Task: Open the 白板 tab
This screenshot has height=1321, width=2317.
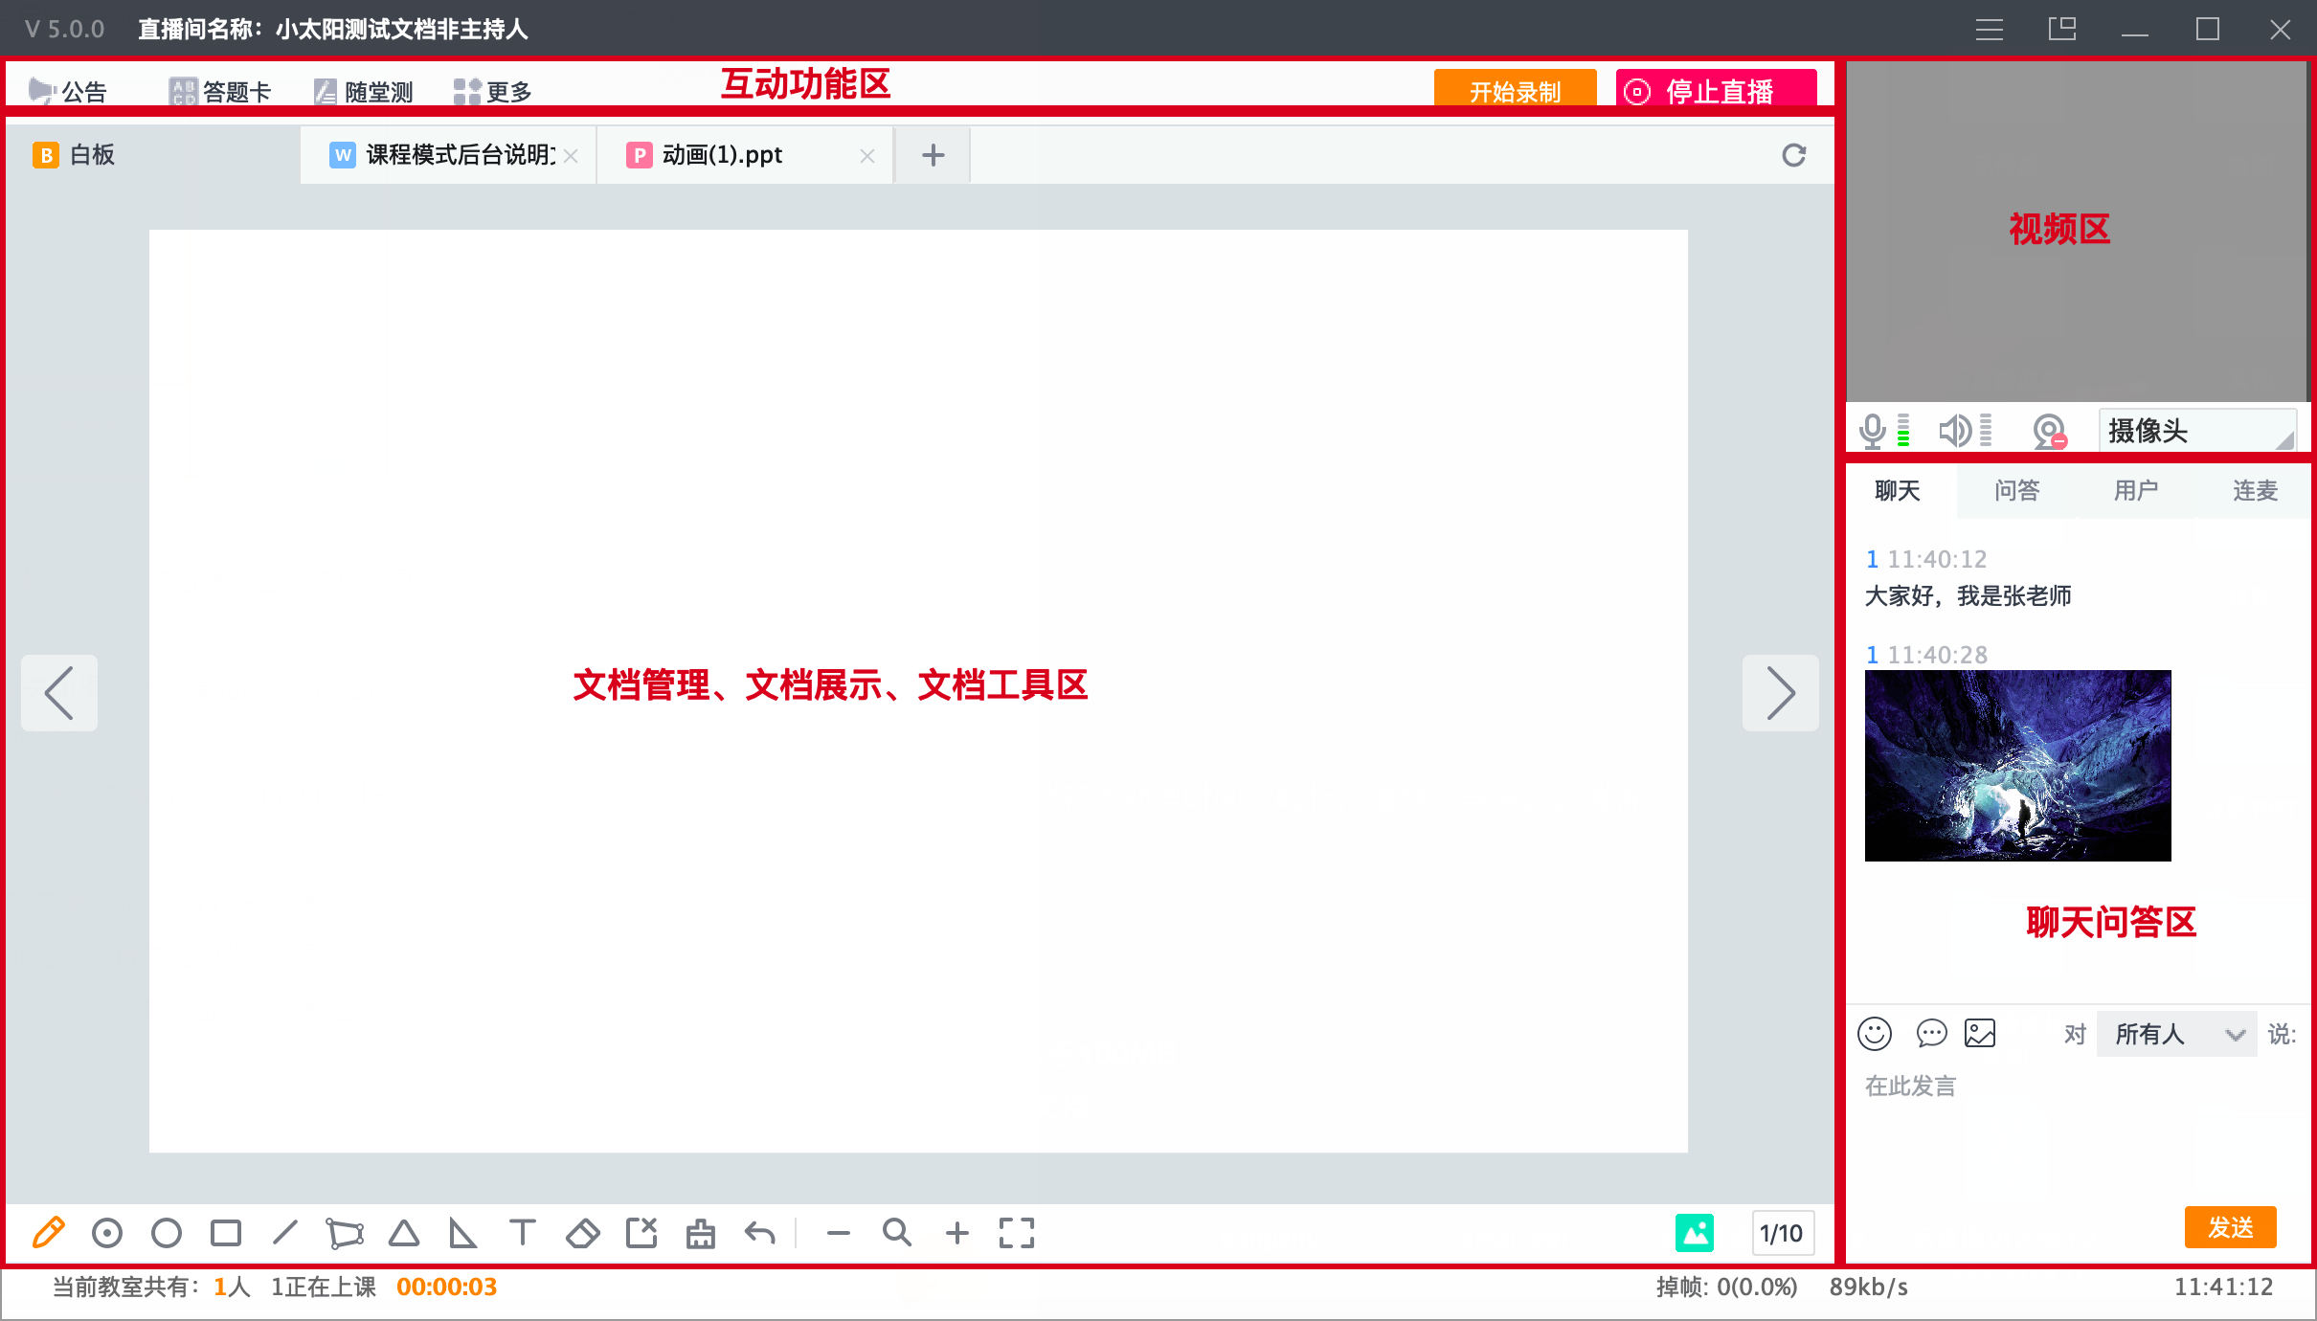Action: 153,155
